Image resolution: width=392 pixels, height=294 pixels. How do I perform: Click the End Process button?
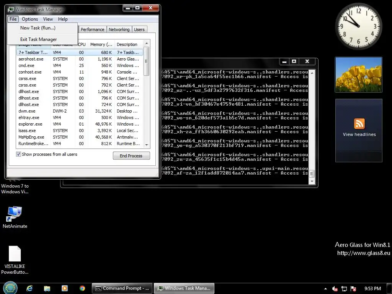point(131,155)
